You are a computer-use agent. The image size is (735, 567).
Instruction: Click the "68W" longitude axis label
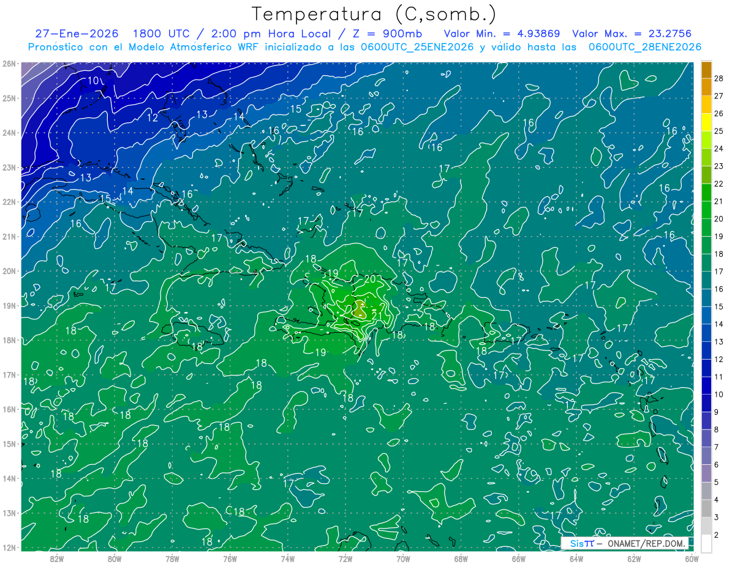click(x=461, y=558)
